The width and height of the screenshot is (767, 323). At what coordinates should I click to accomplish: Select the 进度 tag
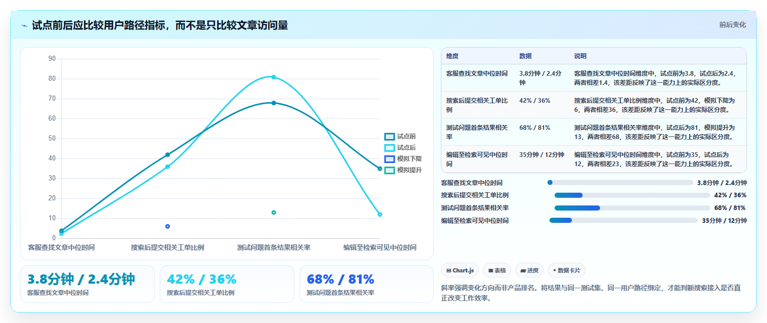pos(529,270)
